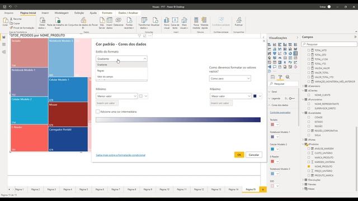Check the NOME_CLIENTE field
Image resolution: width=358 pixels, height=201 pixels.
[309, 95]
